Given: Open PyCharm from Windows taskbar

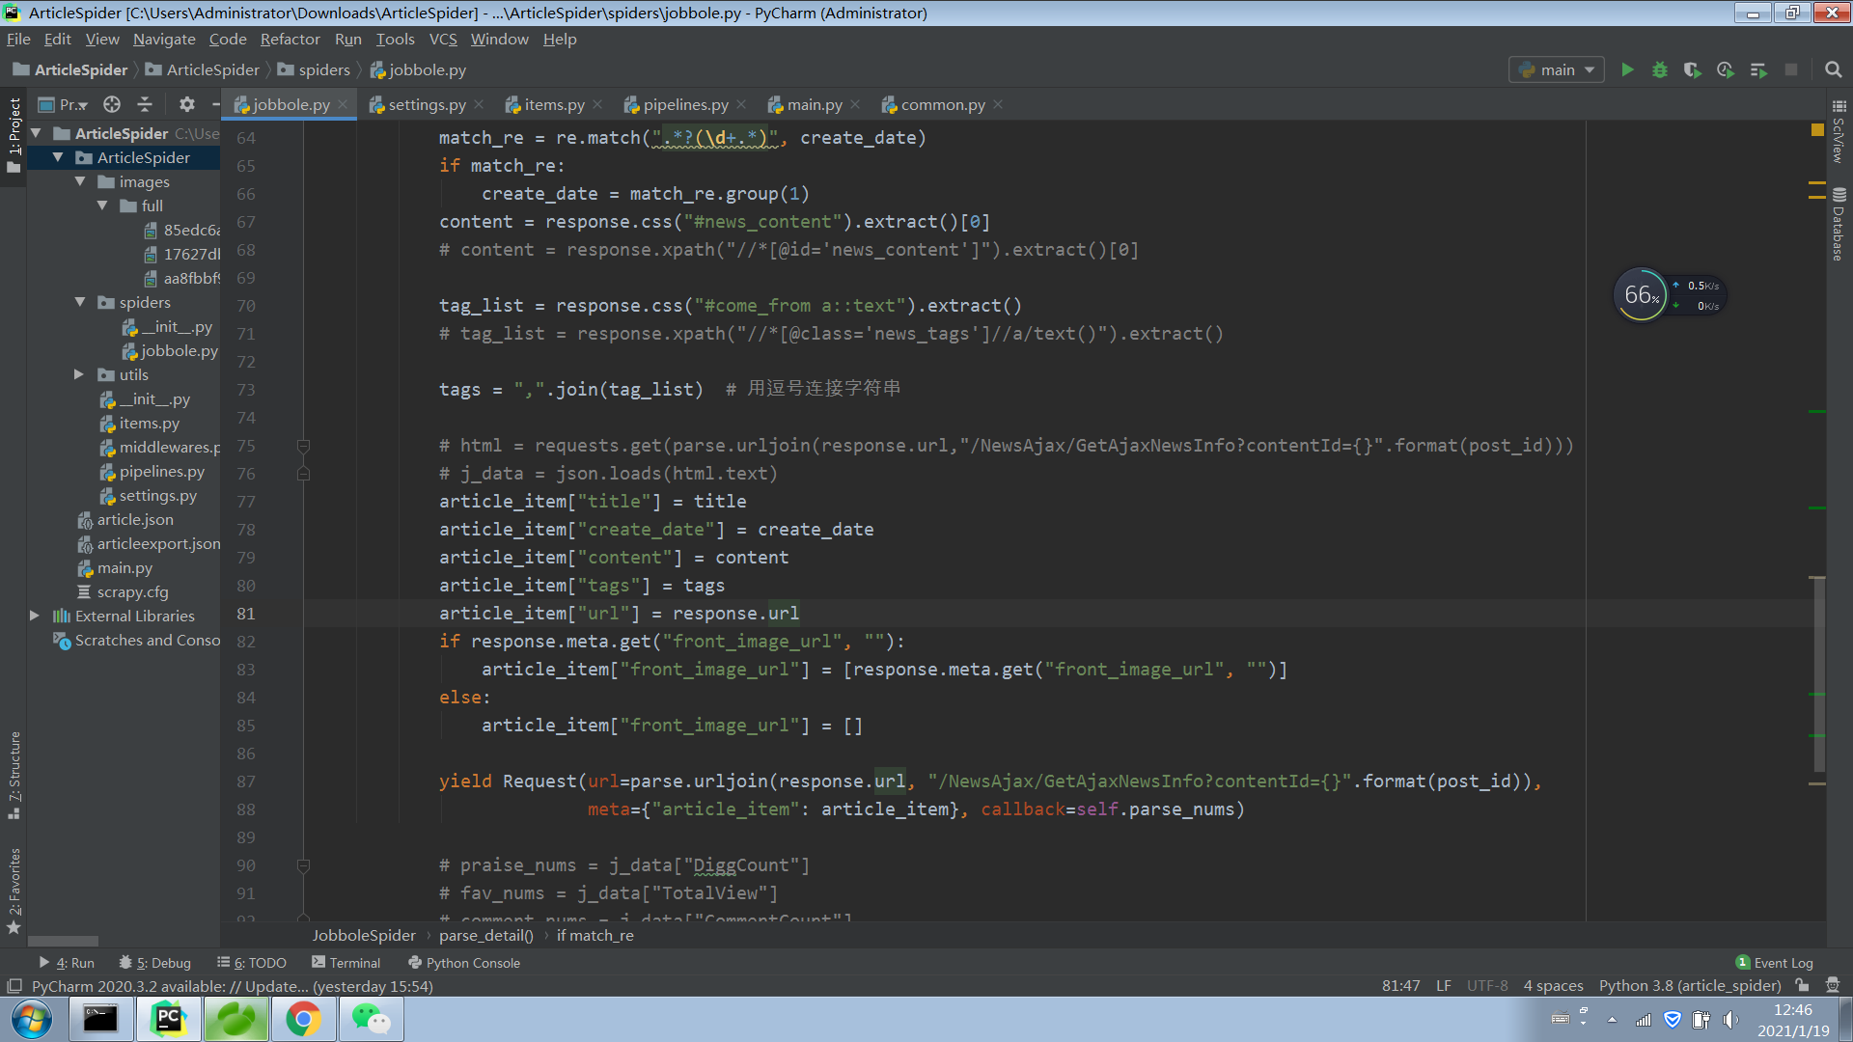Looking at the screenshot, I should pyautogui.click(x=169, y=1019).
